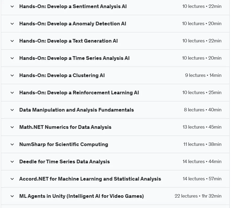Click the 22 lectures 1hr 32min label

[198, 196]
